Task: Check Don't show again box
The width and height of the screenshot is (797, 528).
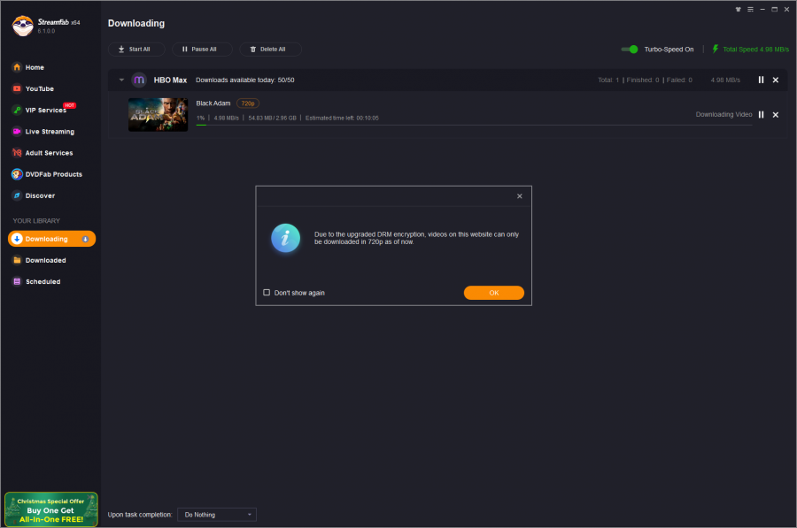Action: [x=267, y=293]
